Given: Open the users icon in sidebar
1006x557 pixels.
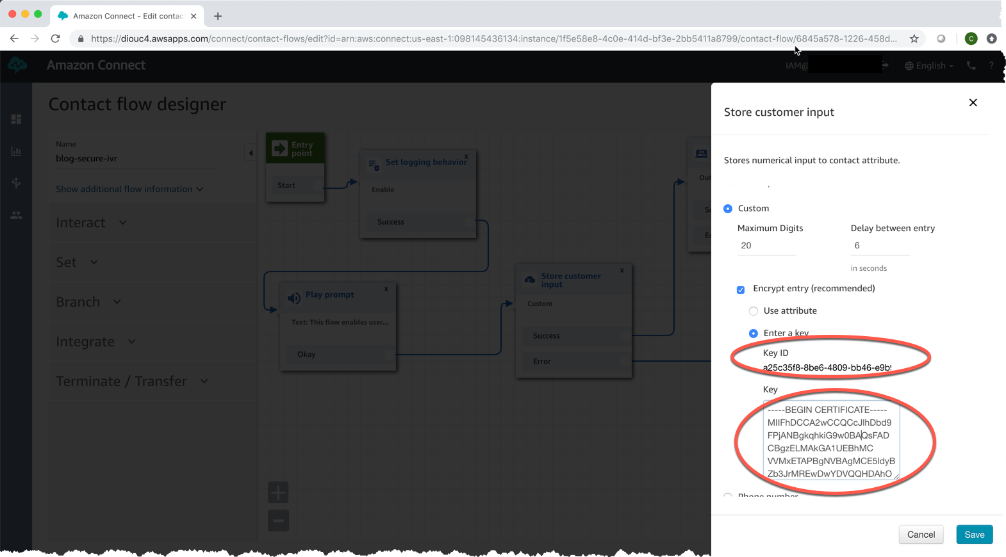Looking at the screenshot, I should pos(16,215).
